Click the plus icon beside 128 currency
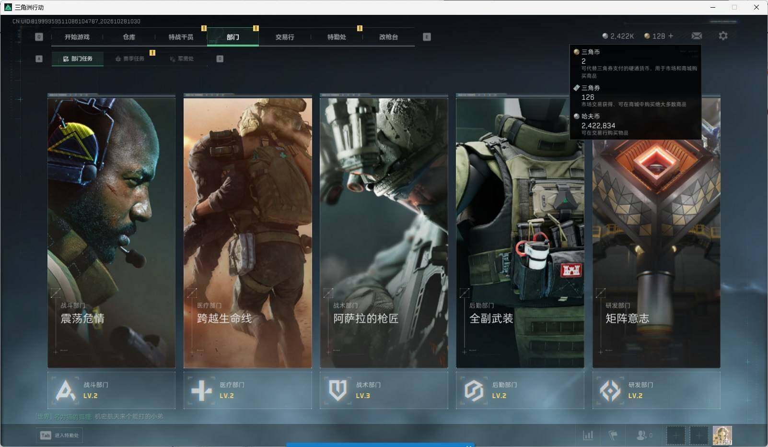This screenshot has height=447, width=768. tap(671, 36)
